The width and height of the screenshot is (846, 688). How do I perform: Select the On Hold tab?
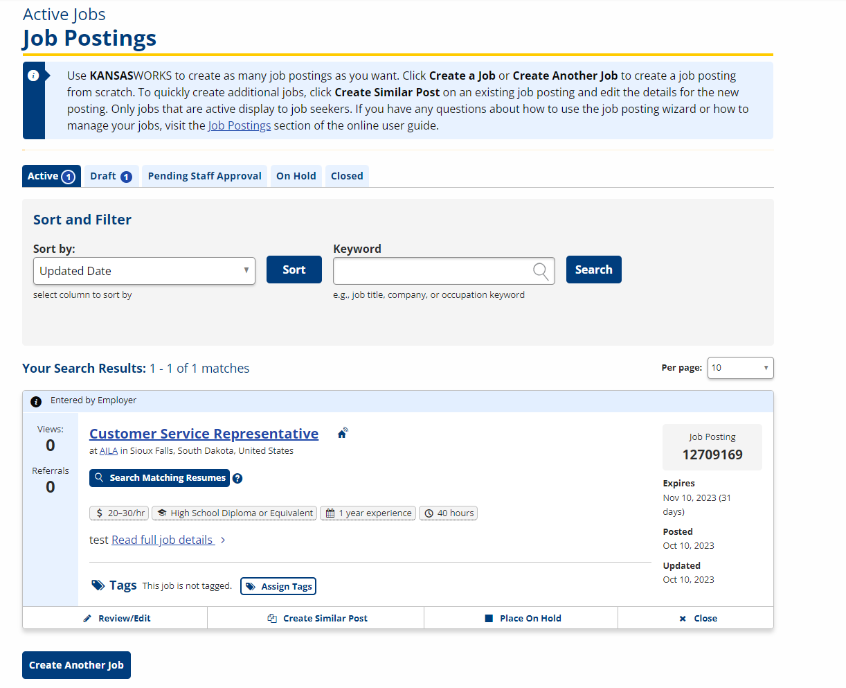click(296, 176)
